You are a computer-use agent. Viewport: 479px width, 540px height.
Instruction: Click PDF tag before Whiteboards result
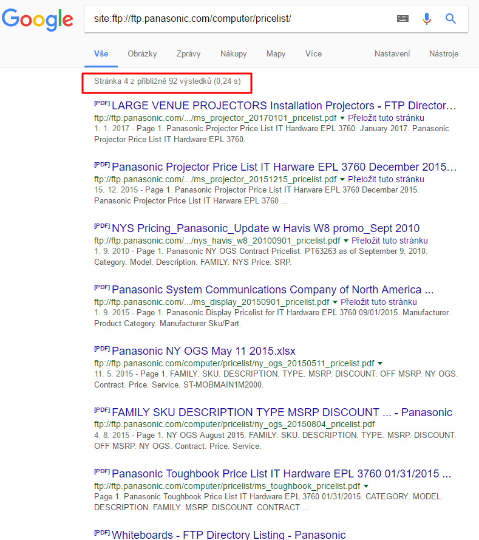pos(102,533)
